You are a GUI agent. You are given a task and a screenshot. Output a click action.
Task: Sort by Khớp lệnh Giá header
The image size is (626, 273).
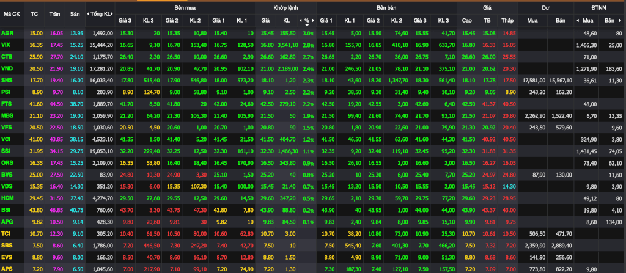click(265, 20)
